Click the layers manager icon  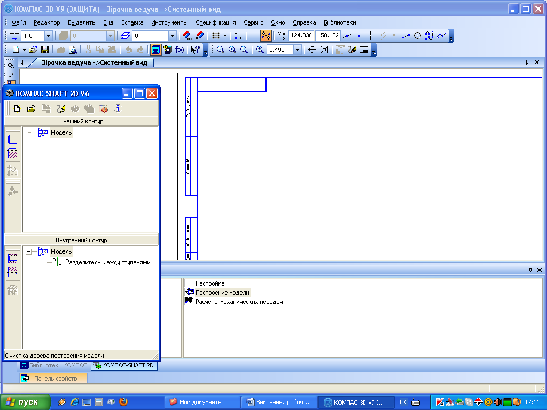coord(126,36)
